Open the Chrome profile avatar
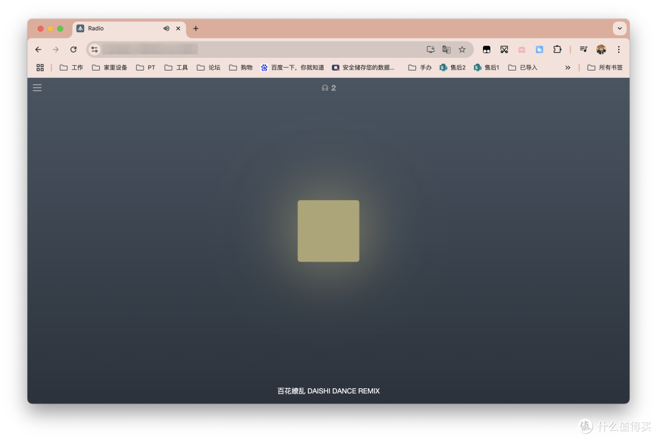 (x=601, y=49)
